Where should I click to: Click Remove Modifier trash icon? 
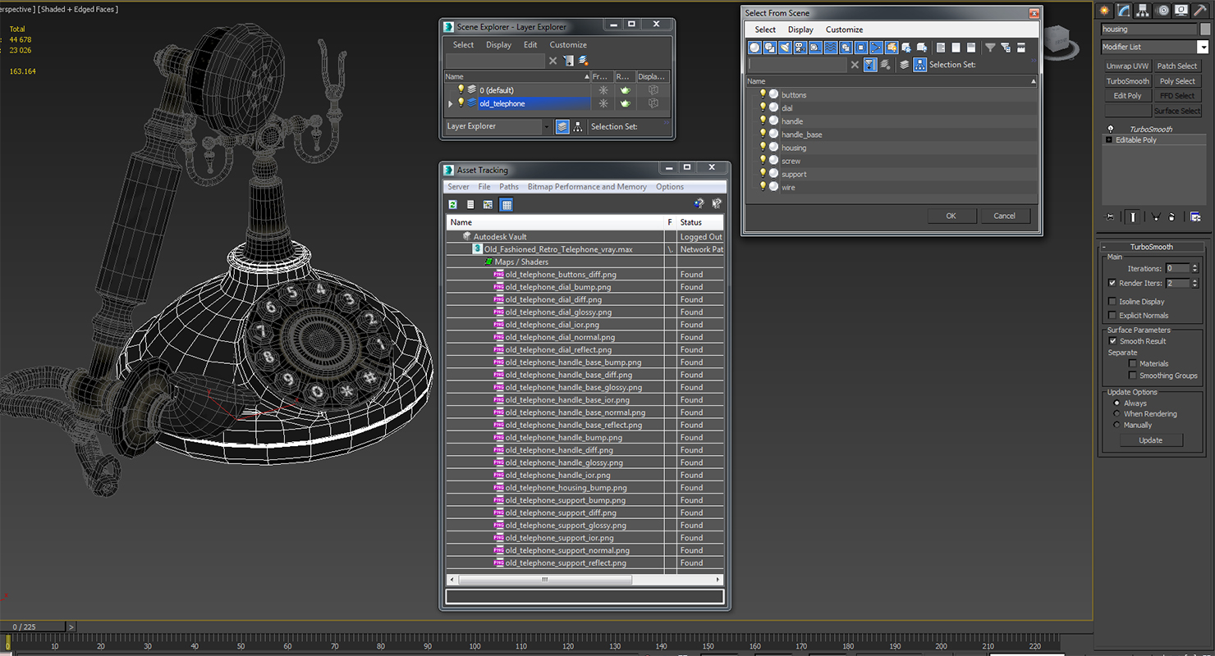coord(1171,216)
